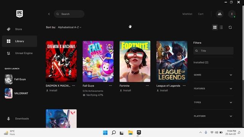Open Fortnite cover art
This screenshot has height=137, width=244.
click(135, 61)
